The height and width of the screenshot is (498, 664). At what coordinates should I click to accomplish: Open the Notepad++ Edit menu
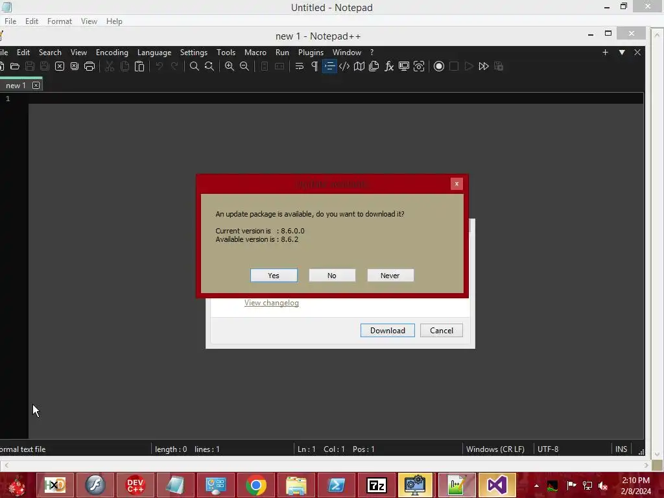point(23,53)
